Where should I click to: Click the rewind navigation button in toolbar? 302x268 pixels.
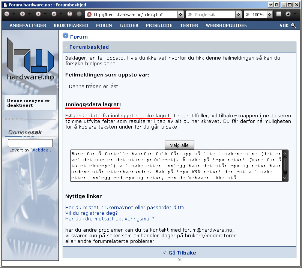coord(7,14)
